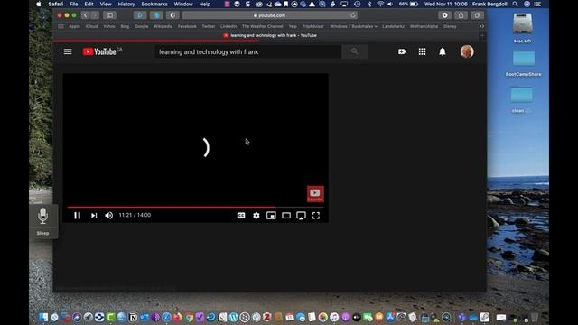Click the AirPlay icon in player
578x325 pixels.
(x=301, y=216)
